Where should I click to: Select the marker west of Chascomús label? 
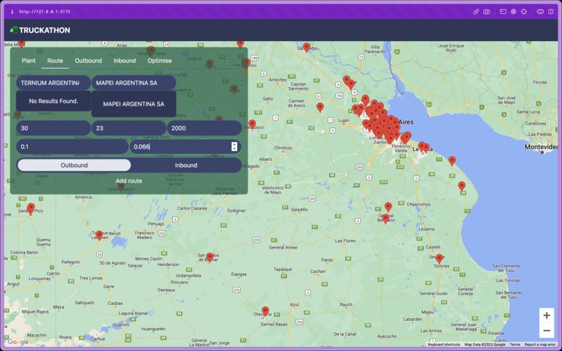tap(388, 207)
